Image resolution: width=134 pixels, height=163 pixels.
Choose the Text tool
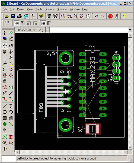coord(11,106)
